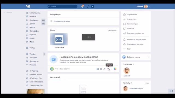175x98 pixels.
Task: Attach a video with film icon
Action: click(101, 69)
